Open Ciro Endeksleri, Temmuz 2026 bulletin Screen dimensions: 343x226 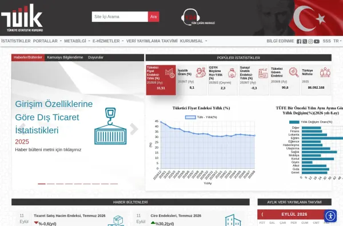click(176, 216)
